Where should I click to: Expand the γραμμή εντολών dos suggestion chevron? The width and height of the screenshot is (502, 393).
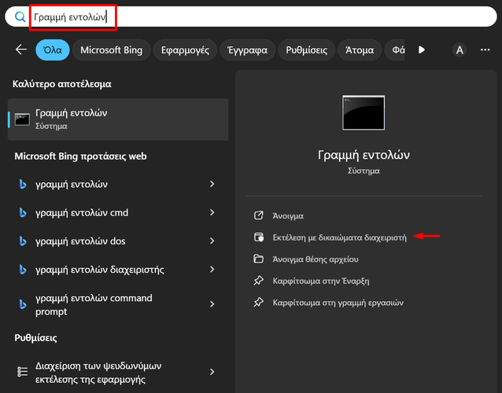pyautogui.click(x=212, y=241)
